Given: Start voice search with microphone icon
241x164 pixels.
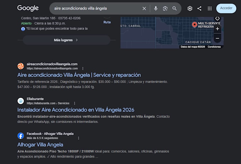Looking at the screenshot, I should pyautogui.click(x=156, y=9).
